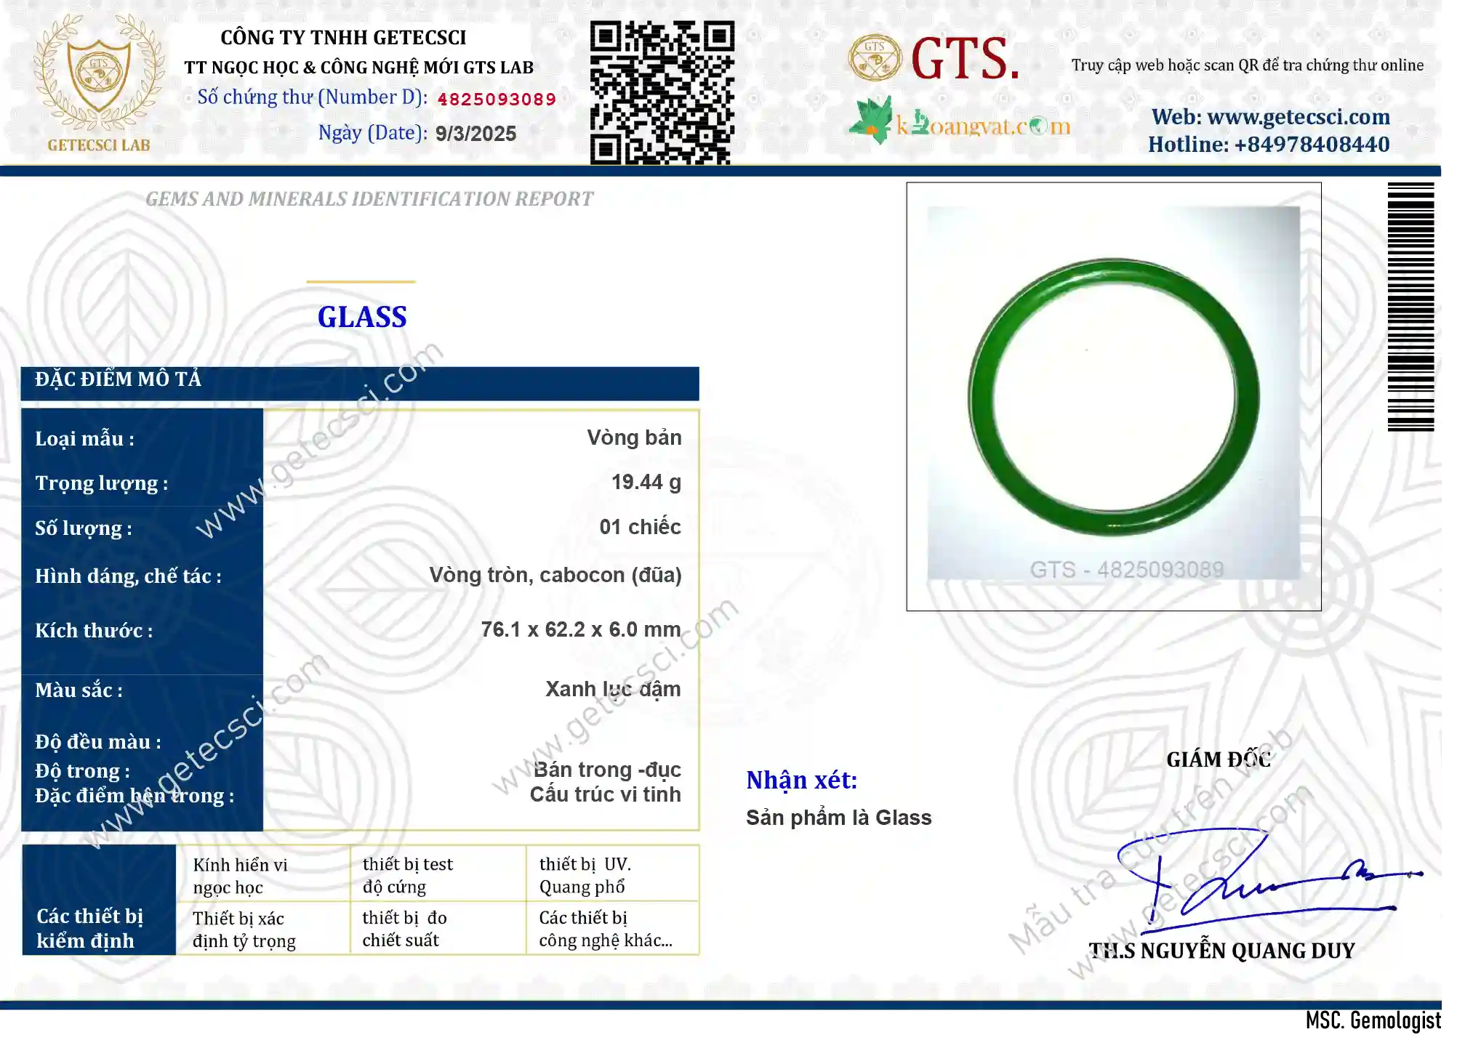Click the director's blue signature
Image resolution: width=1473 pixels, height=1040 pixels.
click(1269, 880)
